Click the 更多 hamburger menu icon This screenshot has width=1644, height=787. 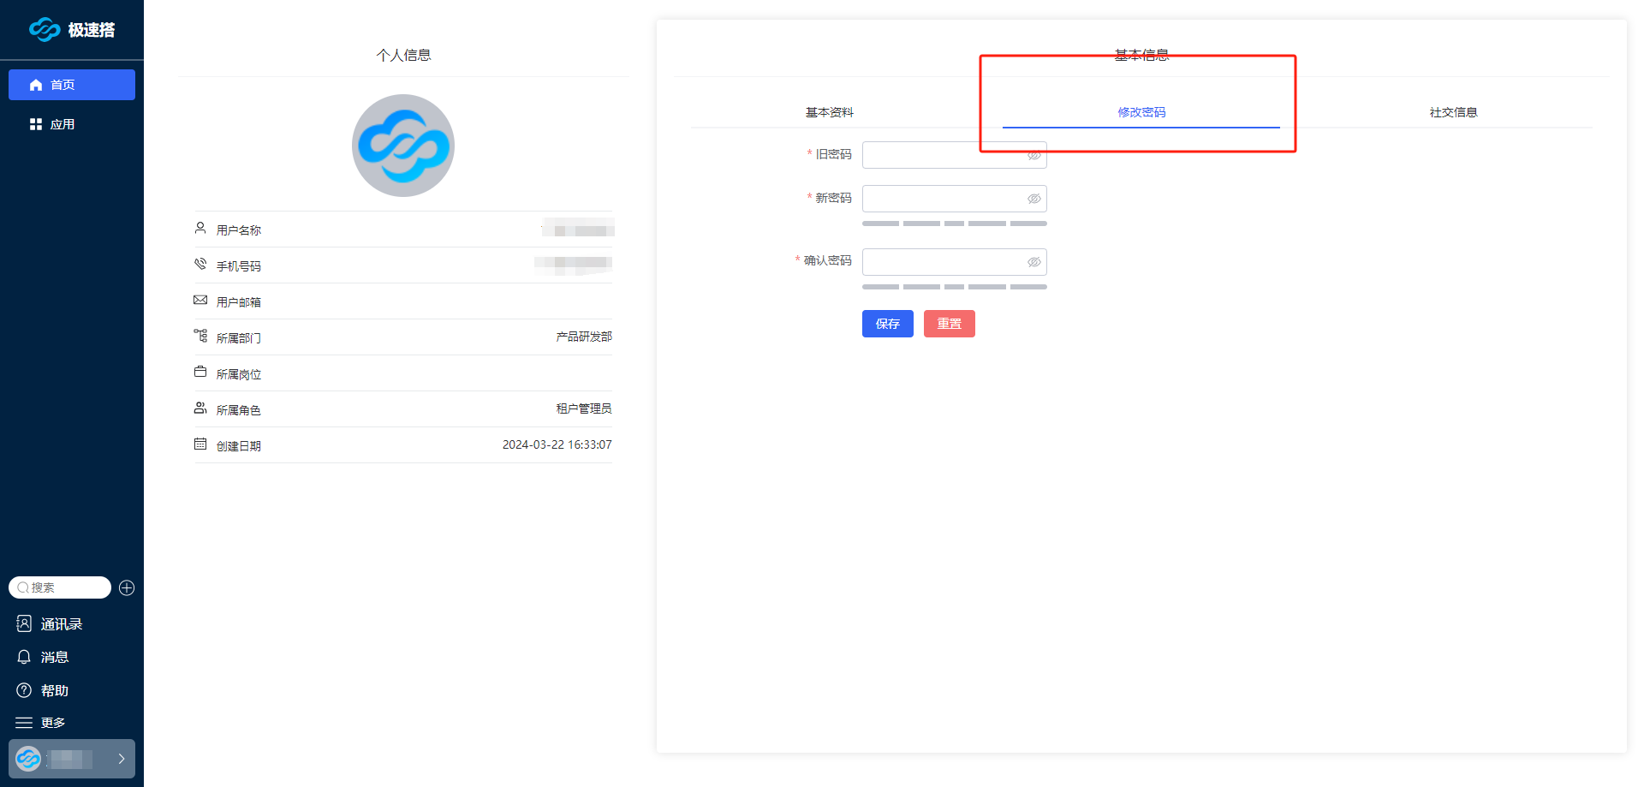click(x=24, y=723)
